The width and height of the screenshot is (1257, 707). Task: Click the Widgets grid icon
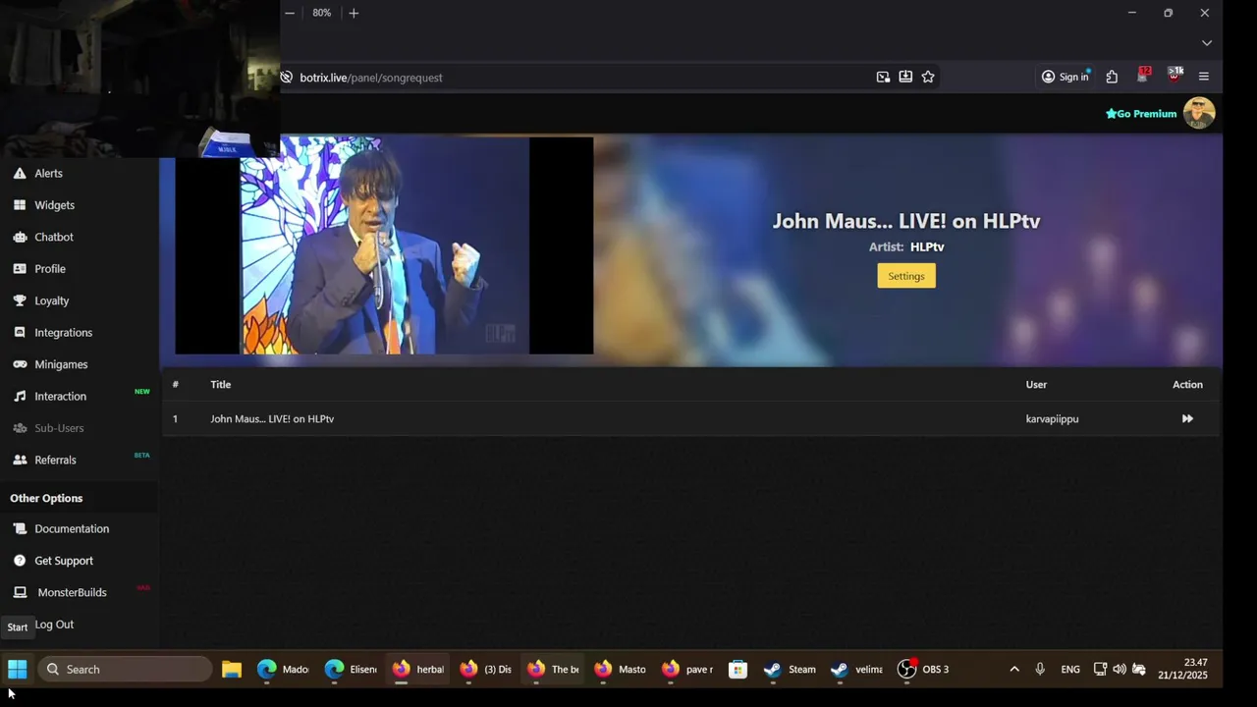click(20, 205)
